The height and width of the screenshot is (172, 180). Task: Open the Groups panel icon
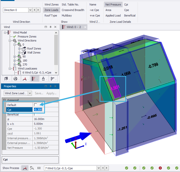[15, 79]
